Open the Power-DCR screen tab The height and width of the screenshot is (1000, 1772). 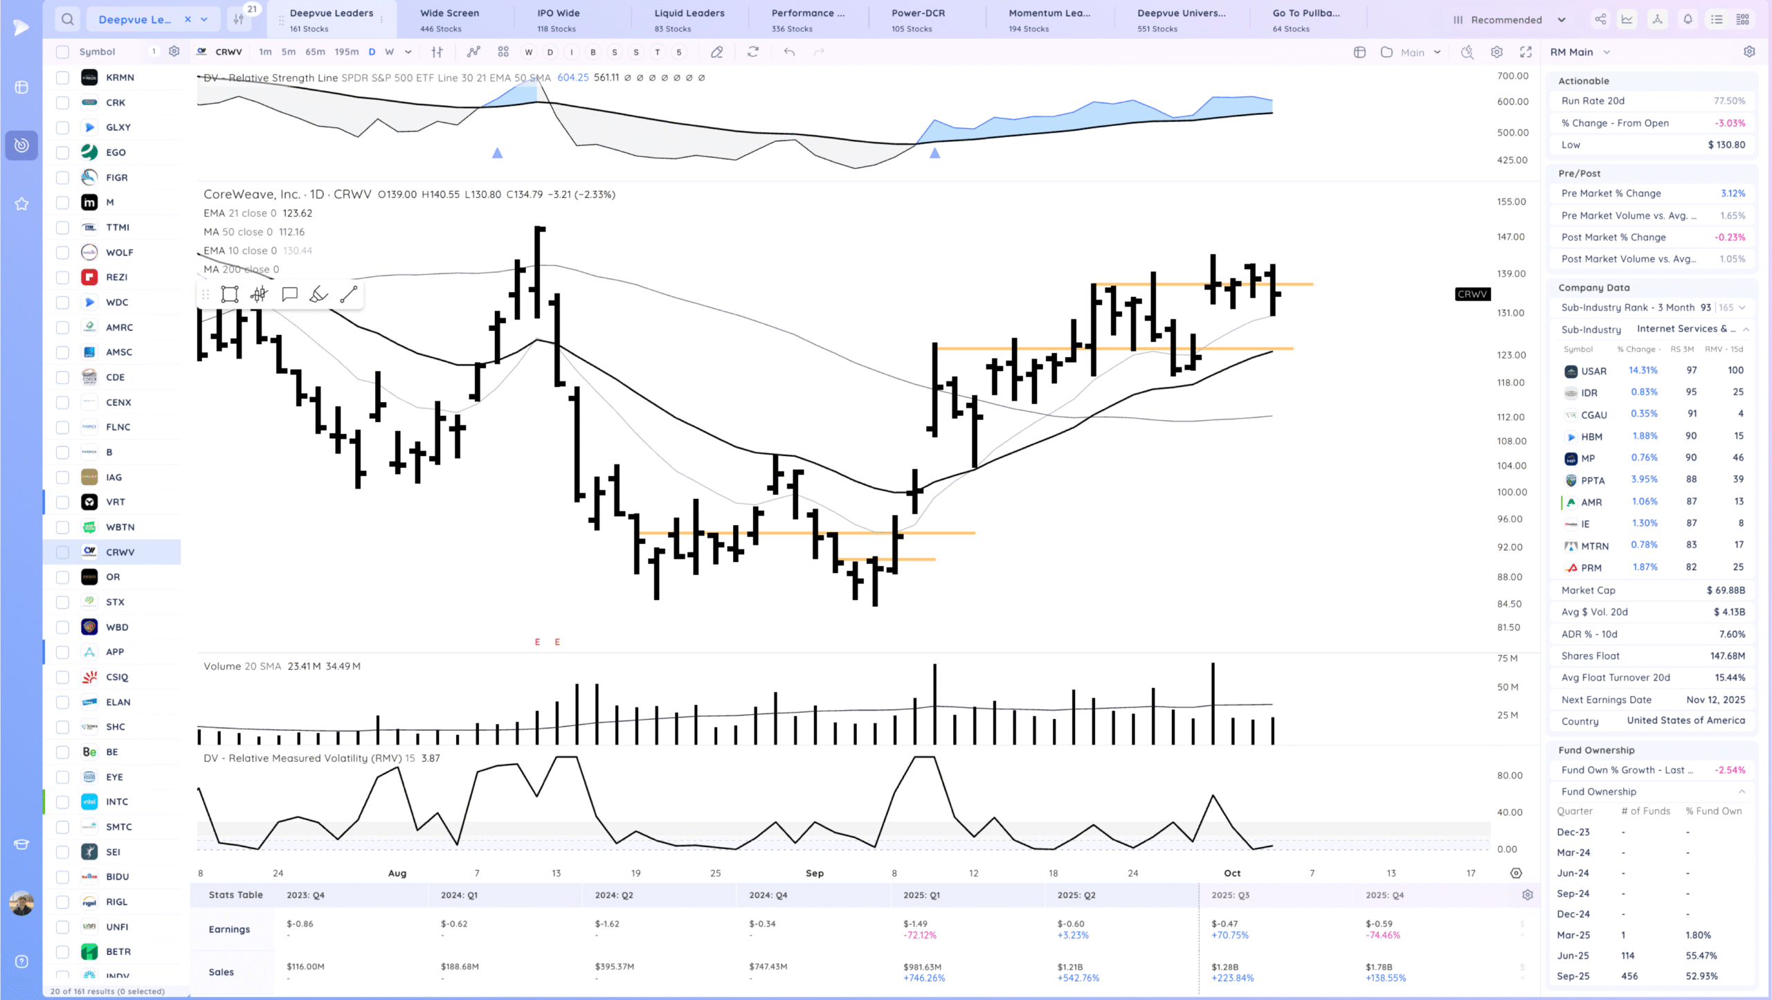point(918,19)
